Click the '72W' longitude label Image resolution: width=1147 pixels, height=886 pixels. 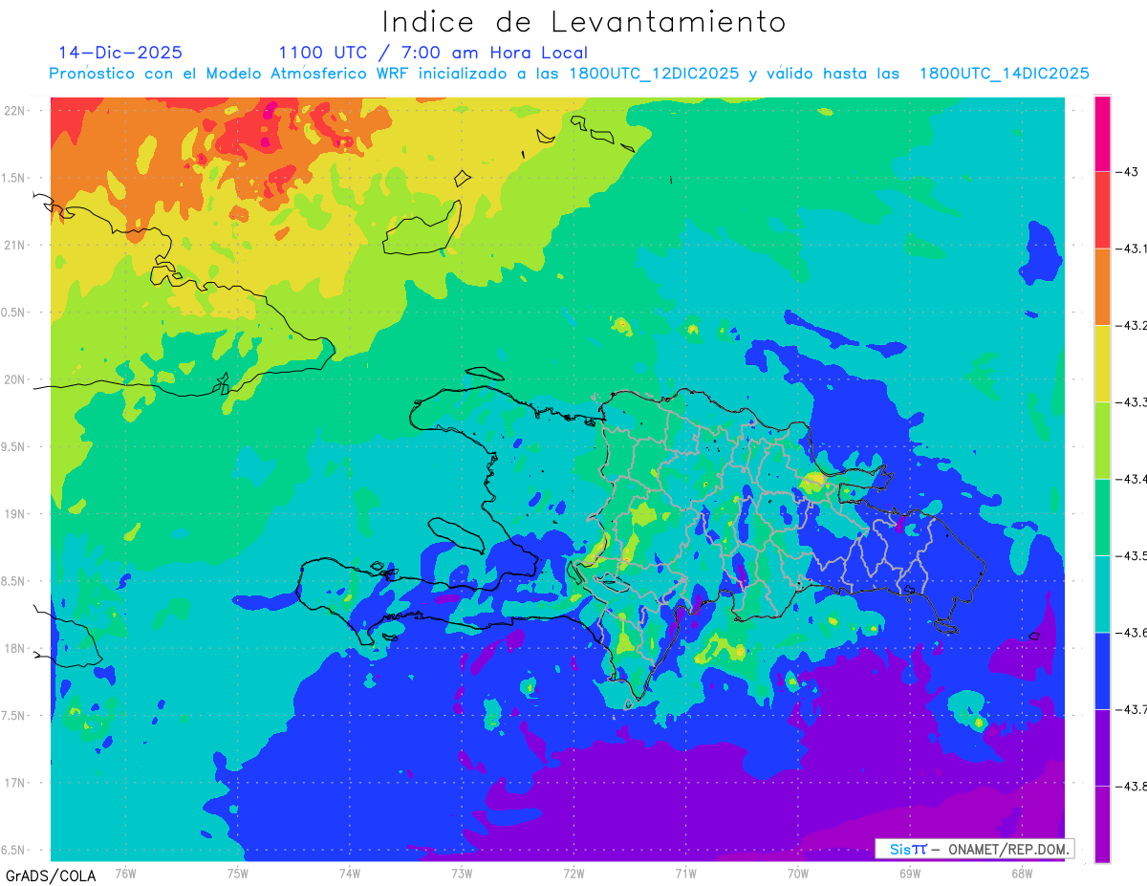(573, 873)
